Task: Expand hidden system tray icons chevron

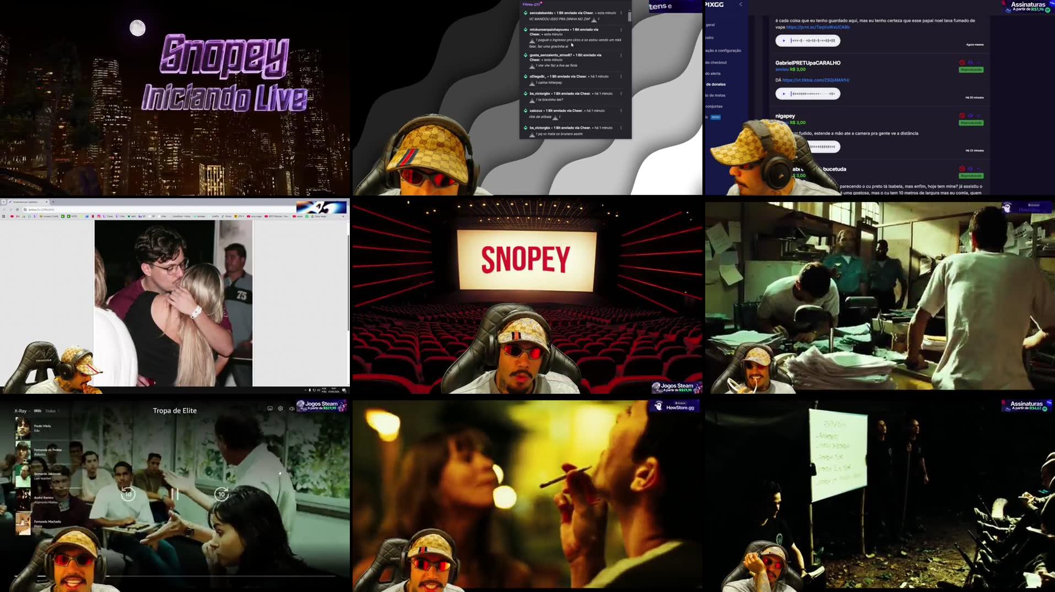Action: point(305,390)
